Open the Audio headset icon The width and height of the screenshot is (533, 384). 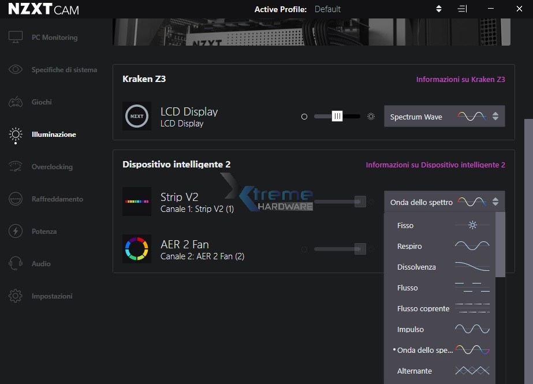click(x=16, y=264)
